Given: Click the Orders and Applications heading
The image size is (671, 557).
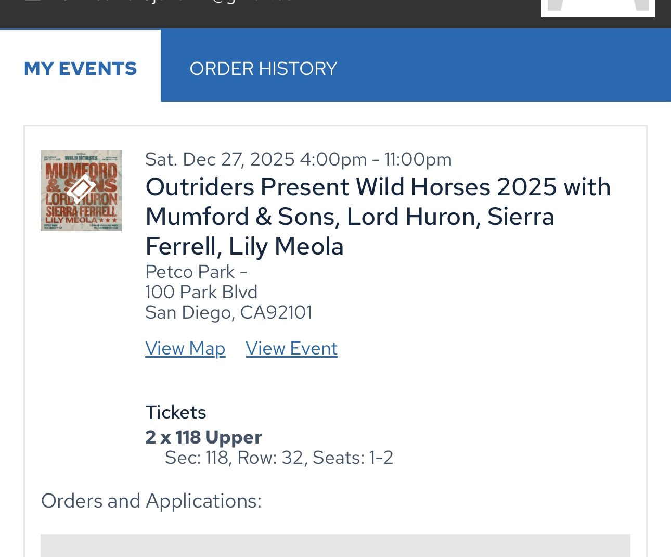Looking at the screenshot, I should click(x=151, y=501).
